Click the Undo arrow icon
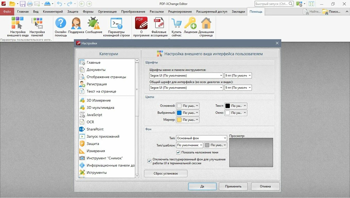350x198 pixels. (59, 4)
